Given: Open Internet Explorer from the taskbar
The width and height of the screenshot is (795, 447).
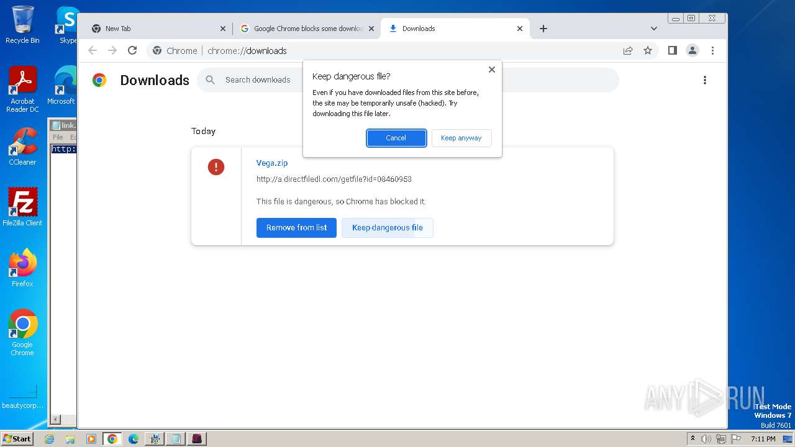Looking at the screenshot, I should click(x=50, y=439).
